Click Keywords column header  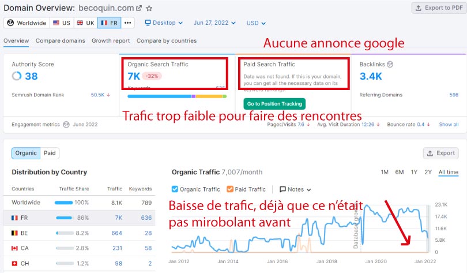[140, 189]
